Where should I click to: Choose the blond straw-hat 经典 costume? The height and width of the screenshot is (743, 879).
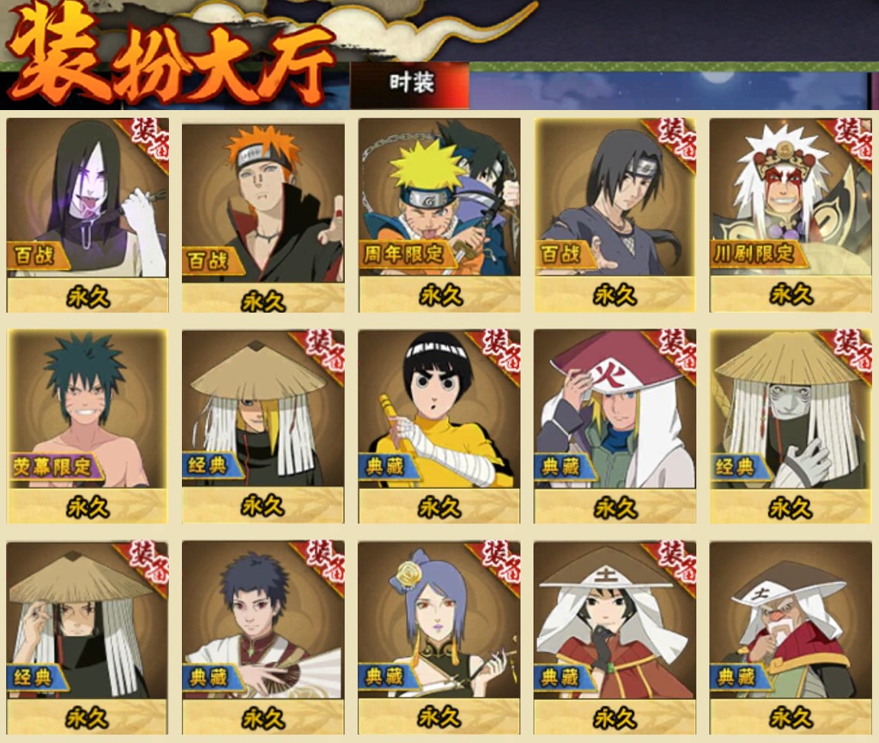point(263,427)
